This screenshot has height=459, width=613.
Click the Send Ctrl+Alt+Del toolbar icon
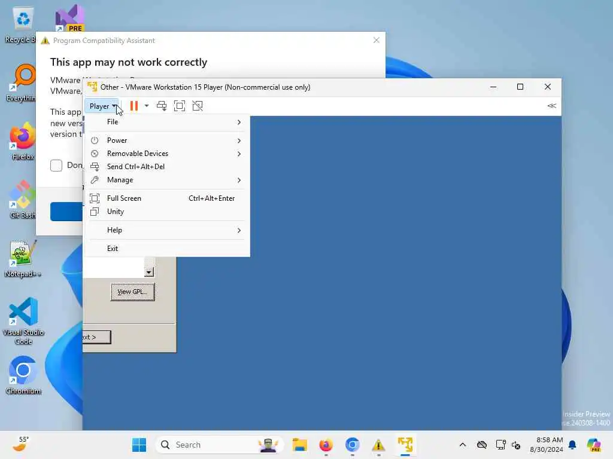point(162,106)
